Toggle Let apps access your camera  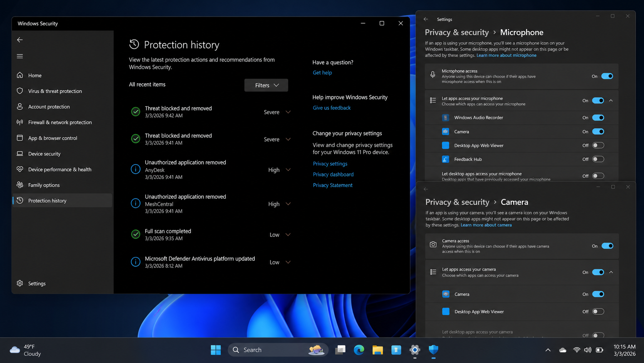pos(598,272)
